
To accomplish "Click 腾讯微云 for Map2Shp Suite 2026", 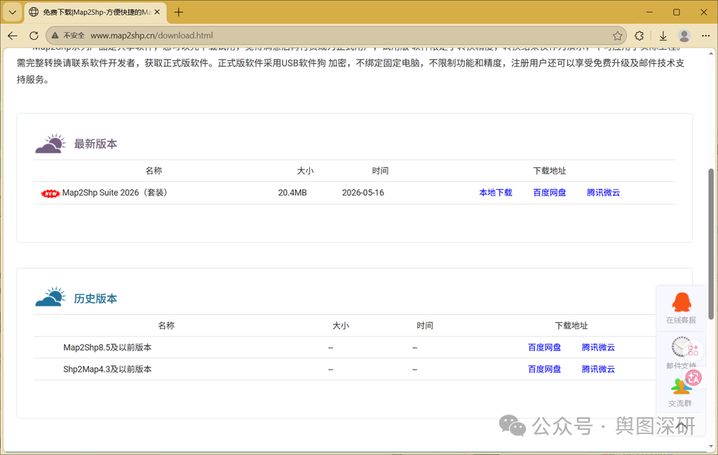I will 604,192.
